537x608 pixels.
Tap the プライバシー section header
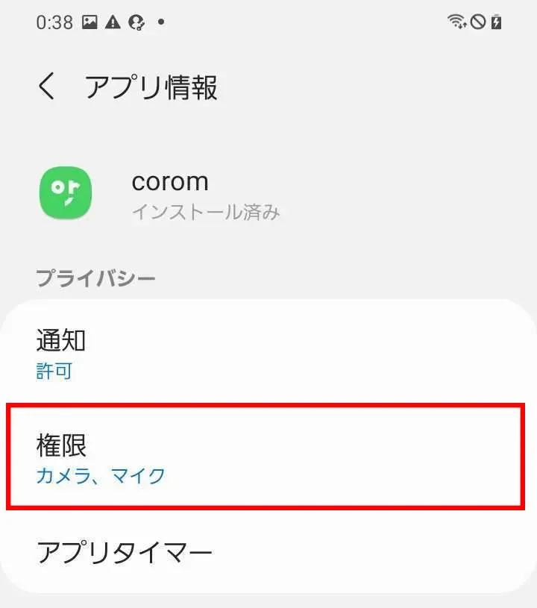(x=95, y=278)
